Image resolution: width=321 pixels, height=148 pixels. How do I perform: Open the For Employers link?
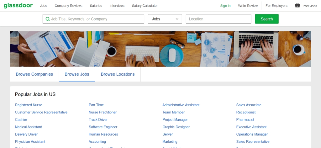point(276,6)
